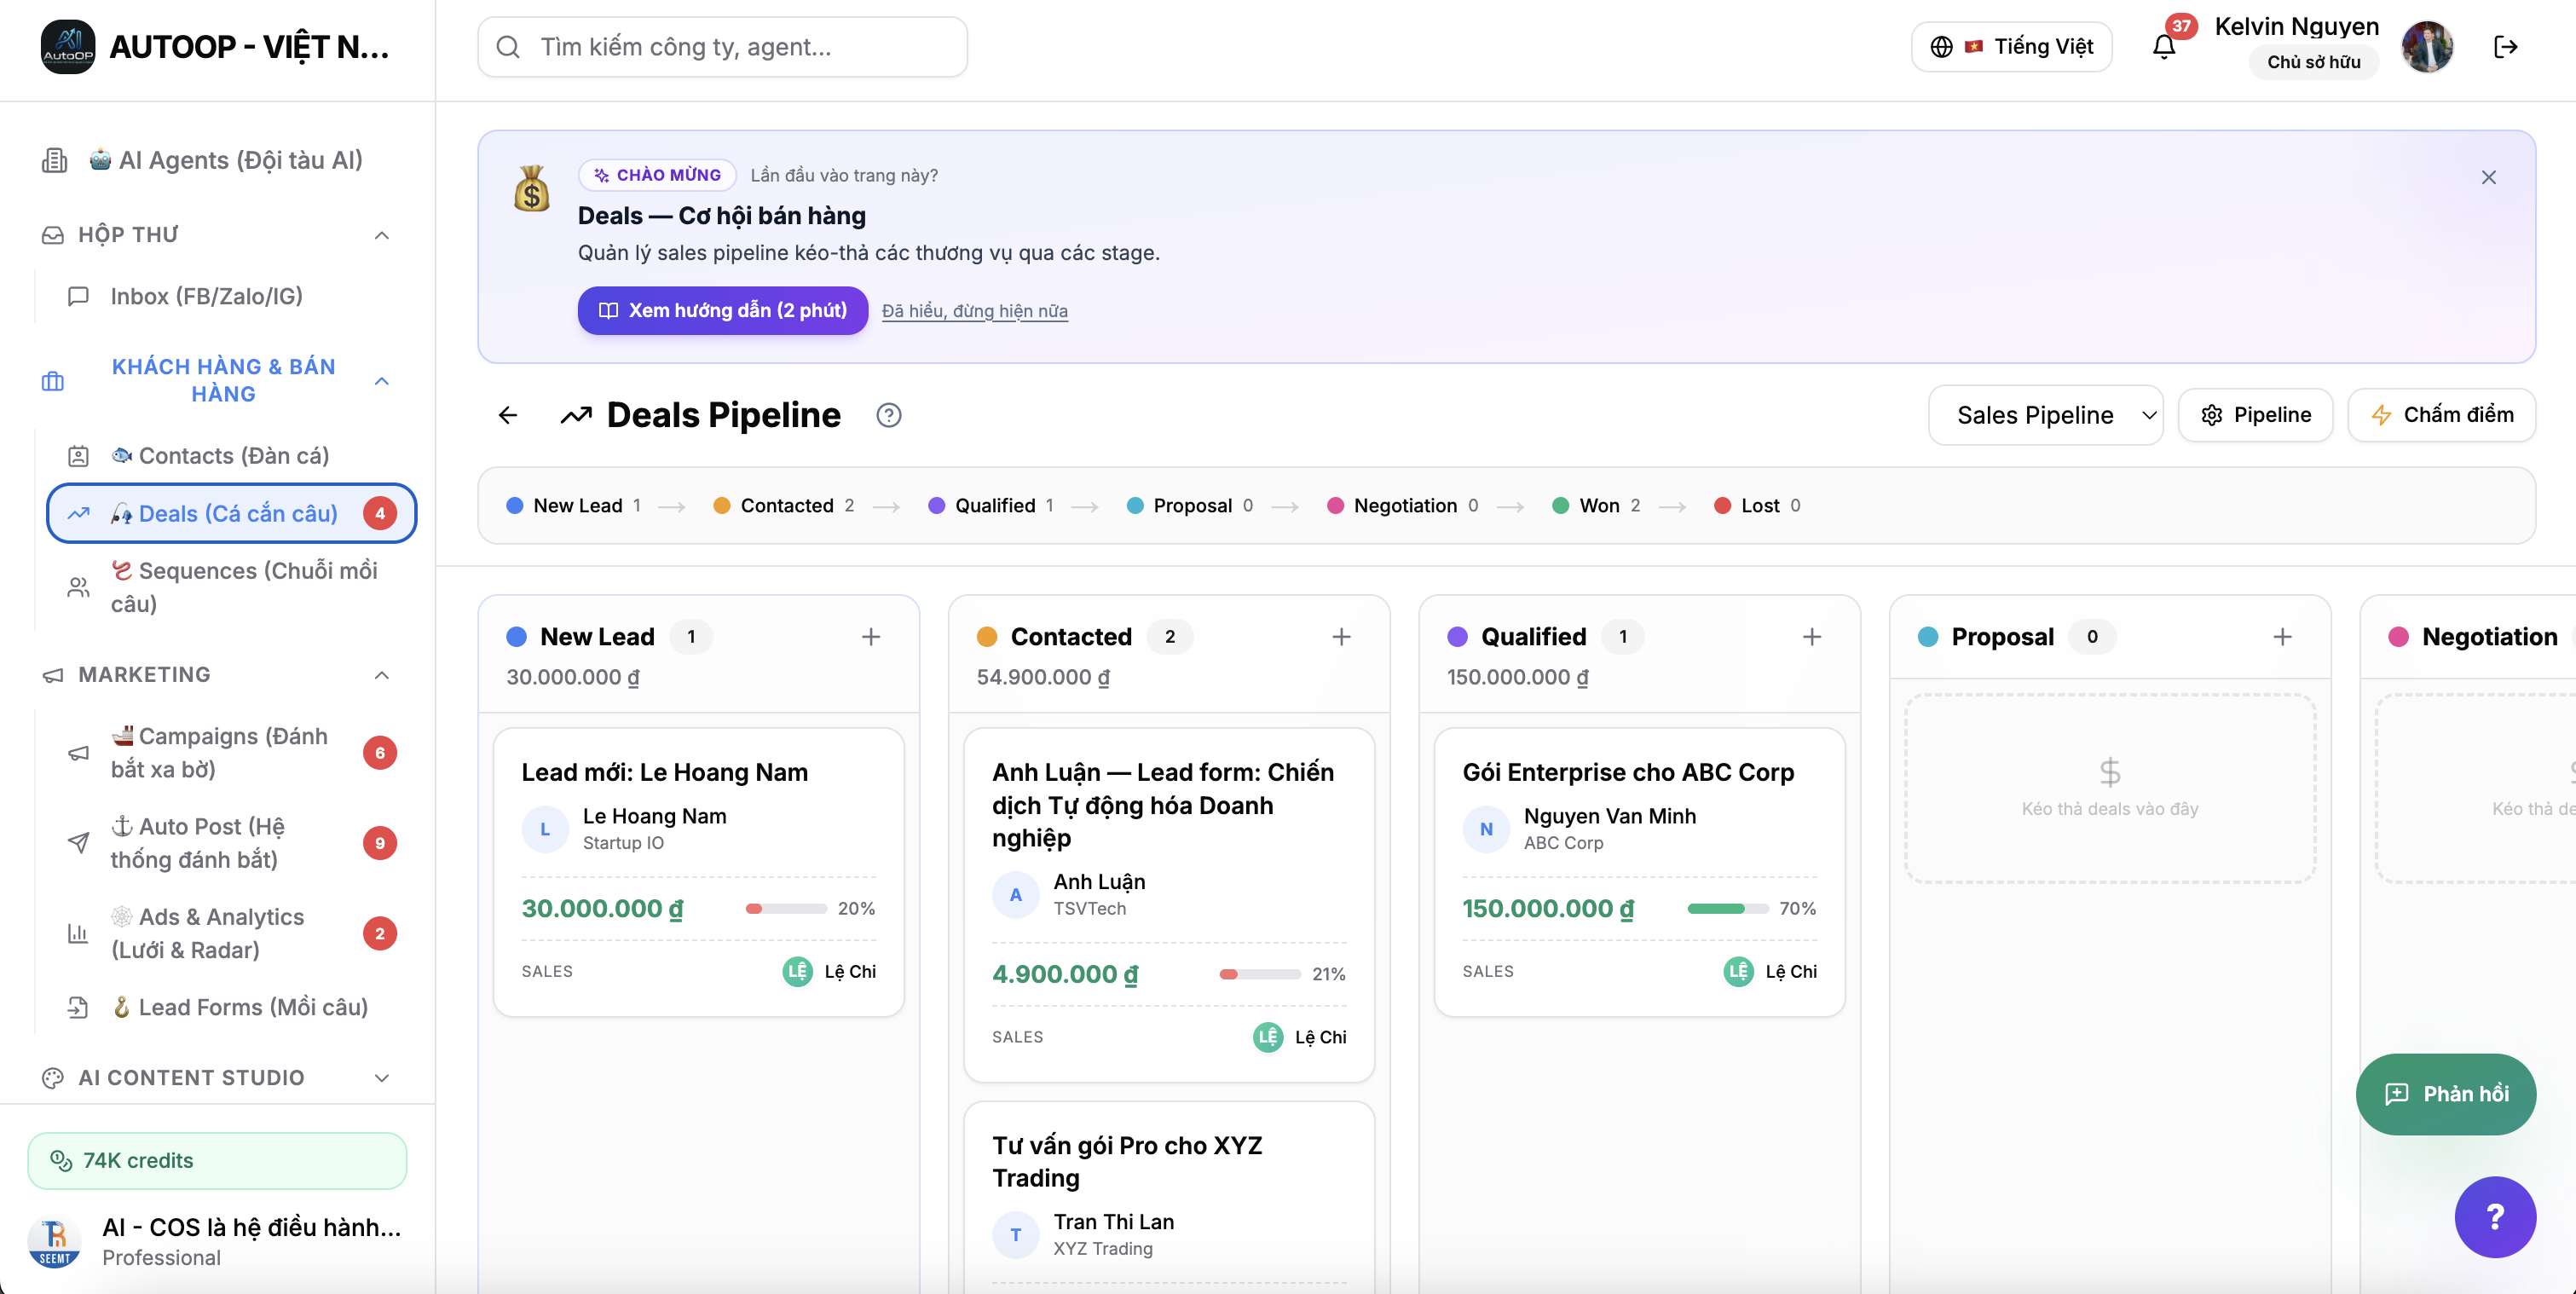Open Contacts (Đàn cá) in sidebar
The image size is (2576, 1294).
[x=233, y=456]
